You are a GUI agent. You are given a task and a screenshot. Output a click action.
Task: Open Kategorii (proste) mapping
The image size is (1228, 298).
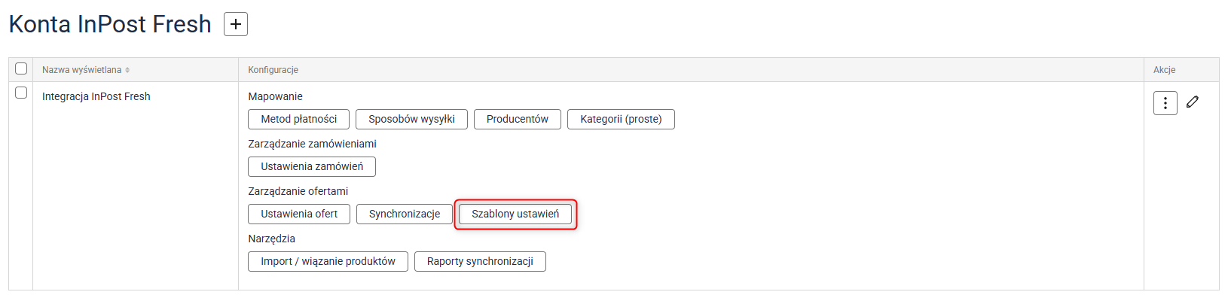pos(621,119)
